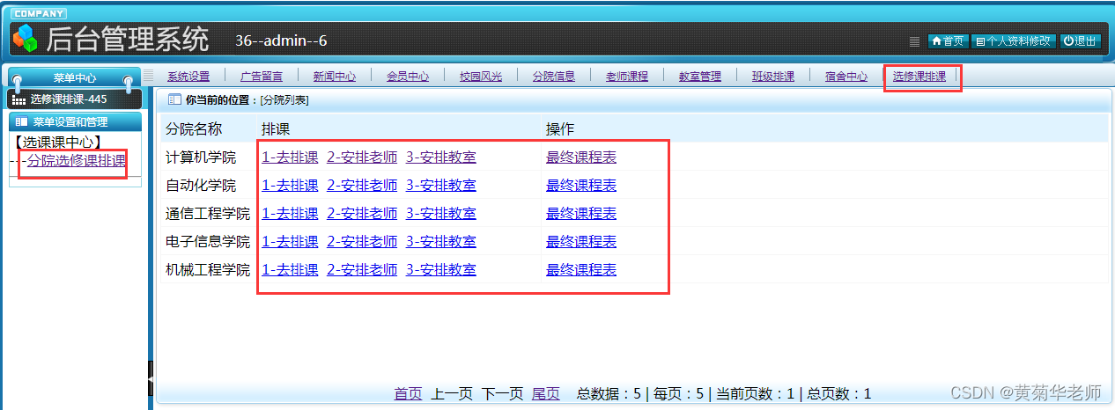This screenshot has width=1115, height=410.
Task: Go to 尾页 last page link
Action: pyautogui.click(x=546, y=394)
